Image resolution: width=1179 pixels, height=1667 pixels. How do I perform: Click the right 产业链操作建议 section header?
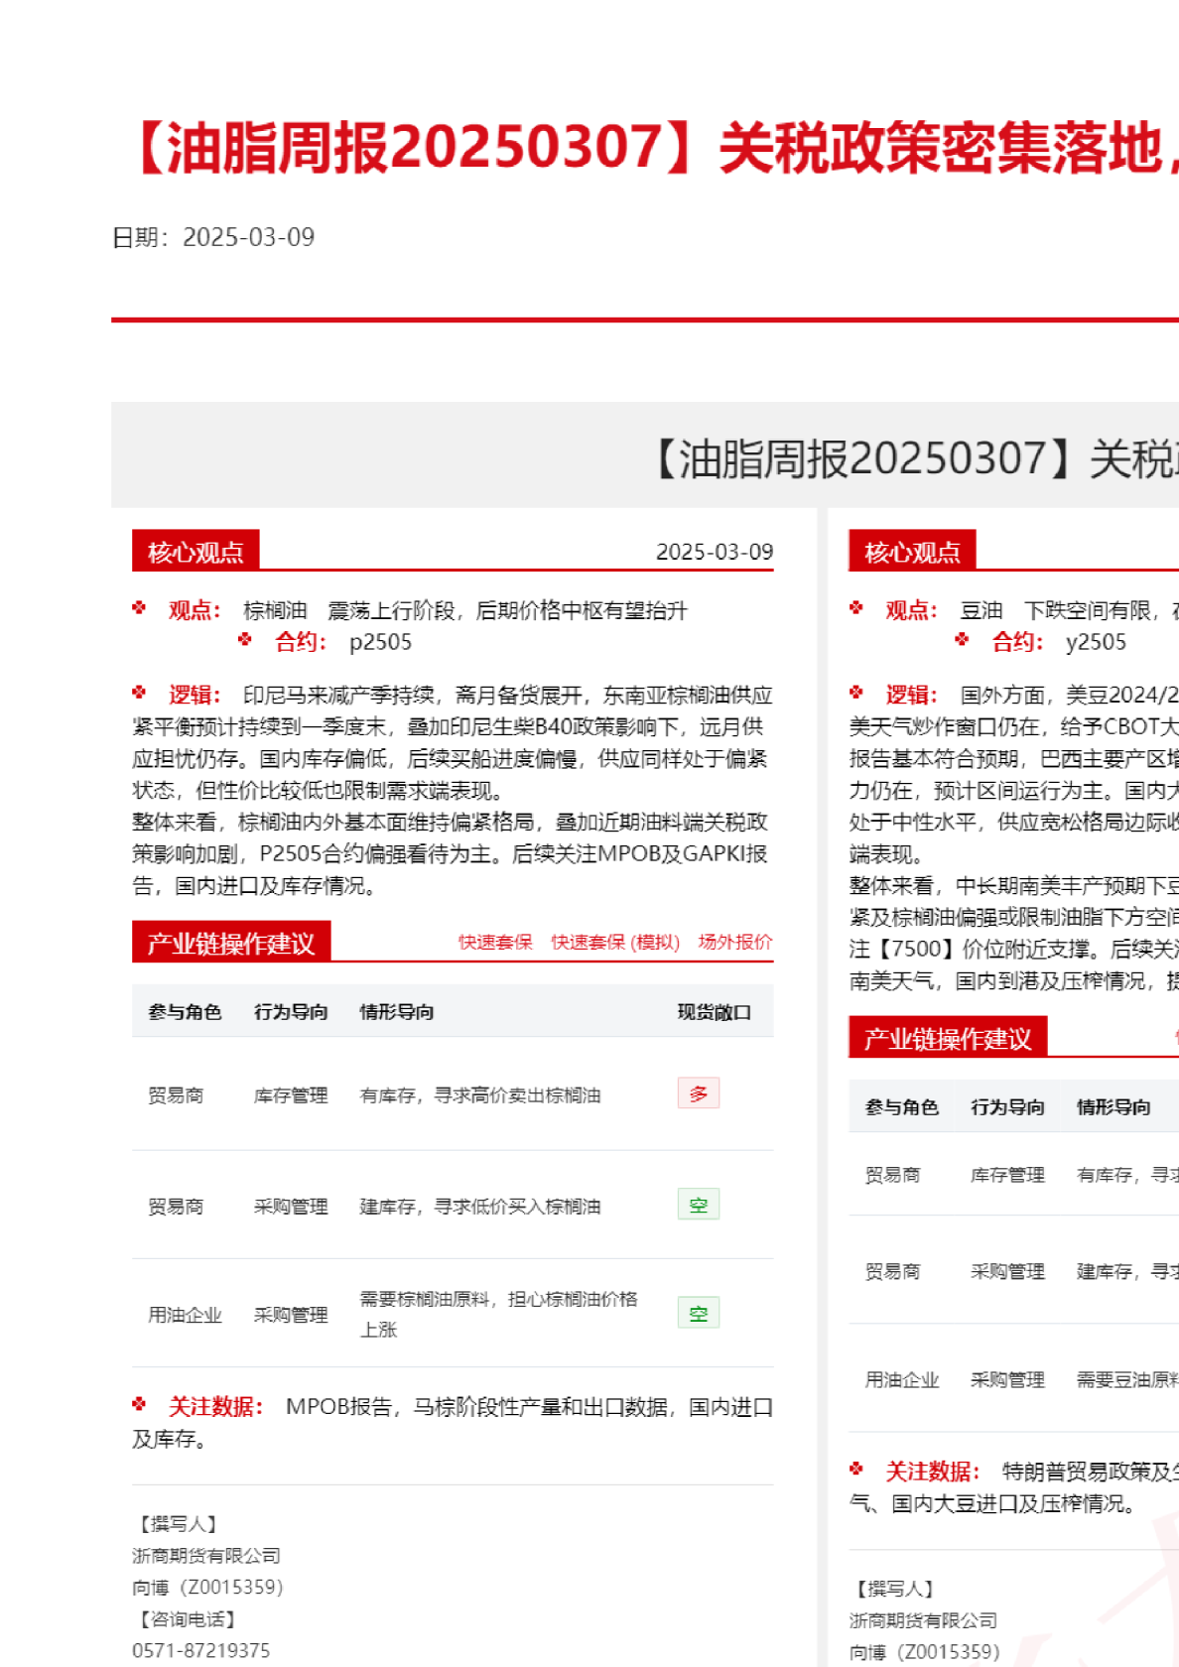[x=948, y=1038]
